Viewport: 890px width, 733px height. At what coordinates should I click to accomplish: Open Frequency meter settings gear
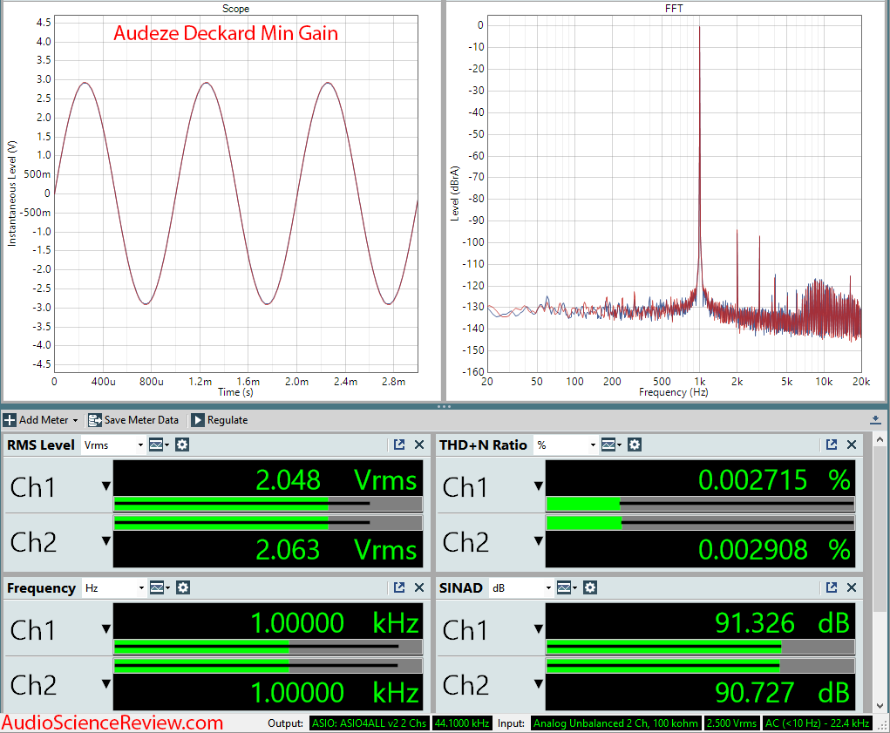[183, 588]
